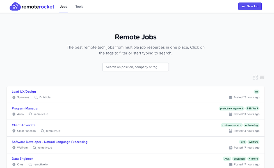The width and height of the screenshot is (274, 168).
Task: Click Posted 17 hours ago on Software Developer row
Action: pyautogui.click(x=246, y=148)
